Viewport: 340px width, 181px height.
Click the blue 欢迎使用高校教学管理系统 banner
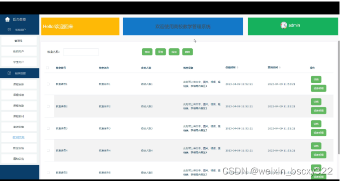pos(183,27)
